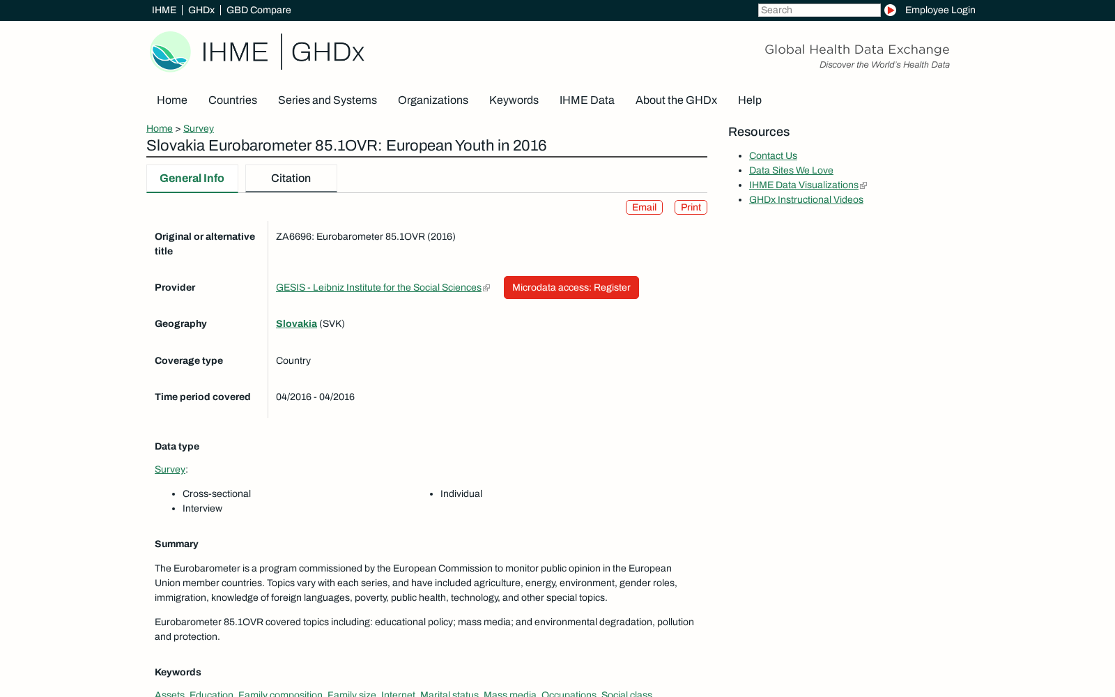The image size is (1115, 697).
Task: Open the Organizations menu
Action: click(x=433, y=100)
